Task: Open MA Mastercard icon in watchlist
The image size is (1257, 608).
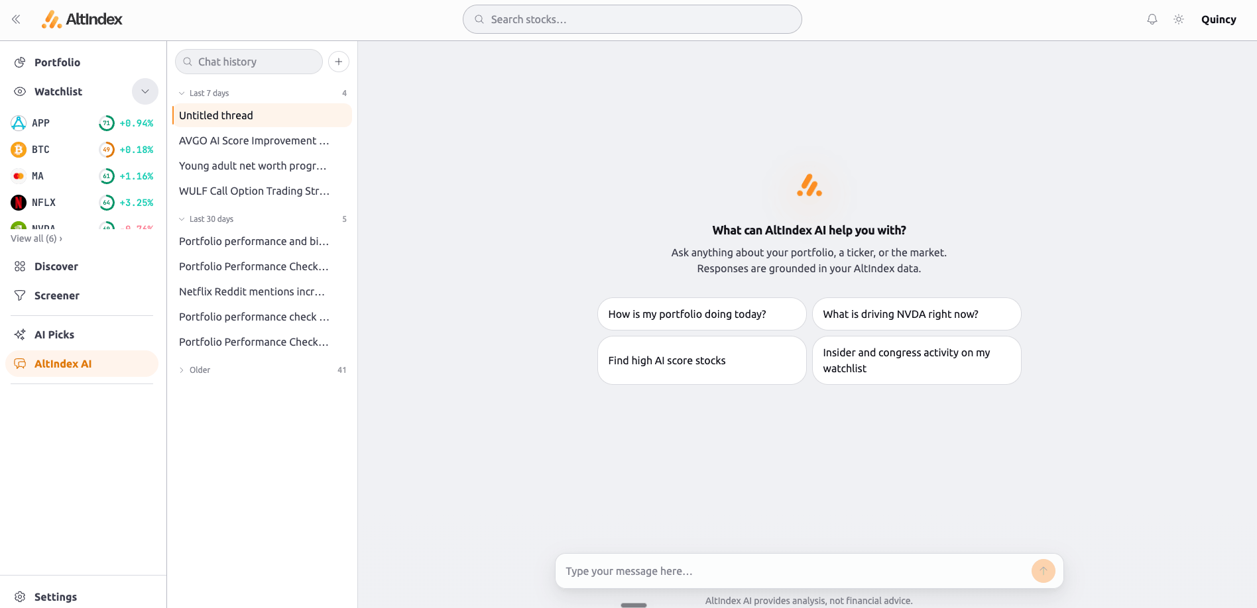Action: click(19, 176)
